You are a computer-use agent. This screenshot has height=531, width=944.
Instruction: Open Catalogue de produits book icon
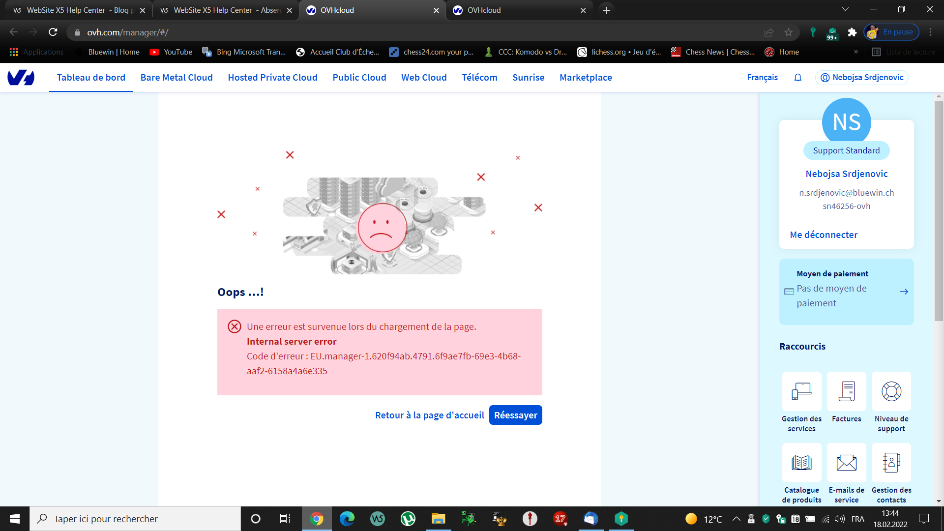(x=801, y=463)
